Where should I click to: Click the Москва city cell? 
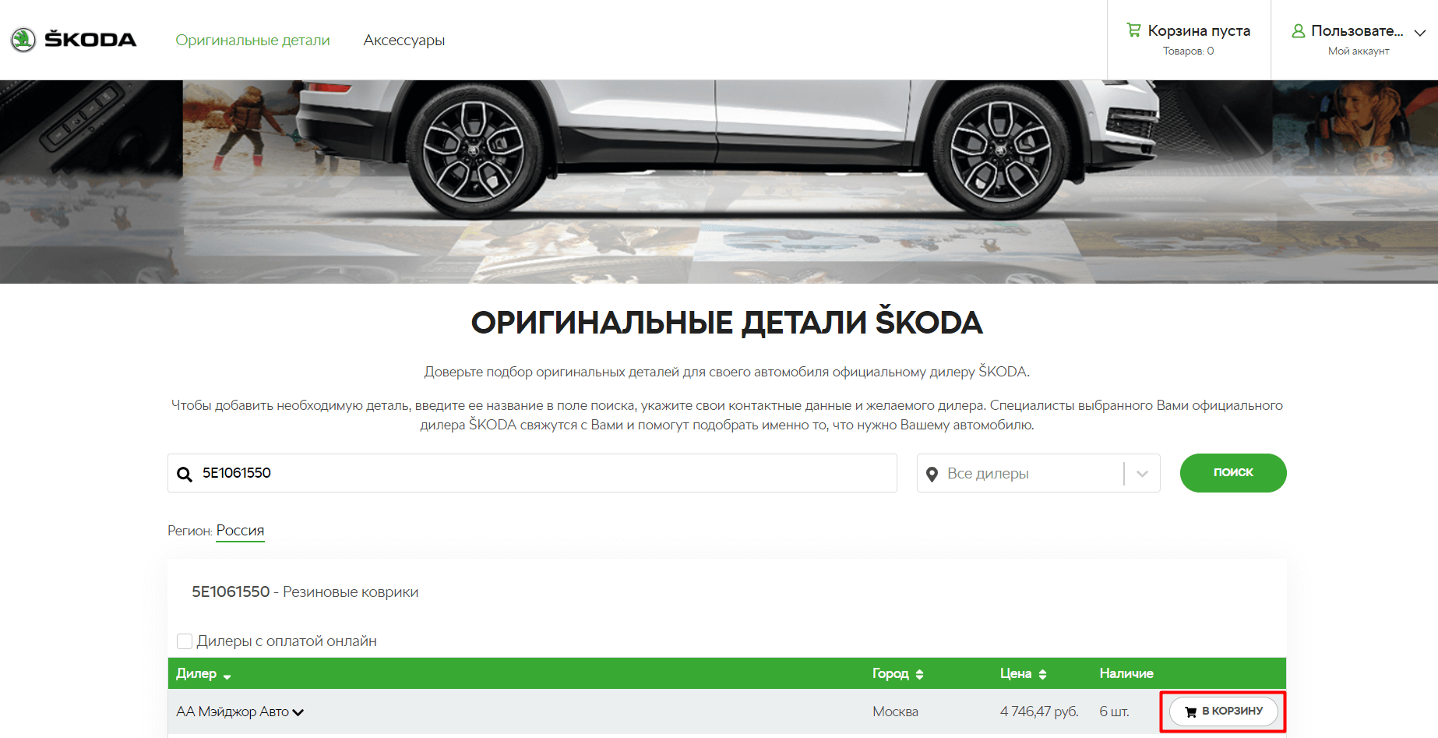pyautogui.click(x=895, y=712)
